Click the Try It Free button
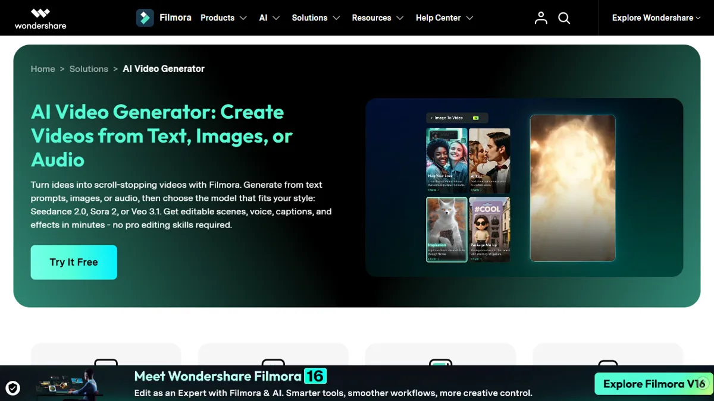714x401 pixels. [x=74, y=262]
